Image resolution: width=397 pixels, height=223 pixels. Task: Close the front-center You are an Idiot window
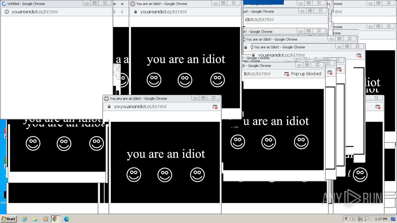tap(213, 98)
